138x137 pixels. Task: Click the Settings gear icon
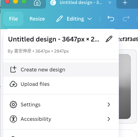[x=13, y=105]
